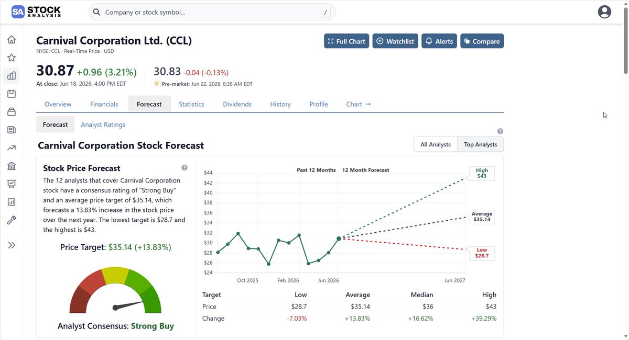Switch to the Financials tab

(104, 104)
